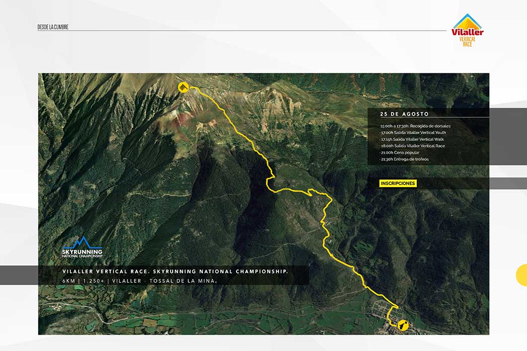Select the 'DESDE LA CUMBRE' header text

point(53,27)
